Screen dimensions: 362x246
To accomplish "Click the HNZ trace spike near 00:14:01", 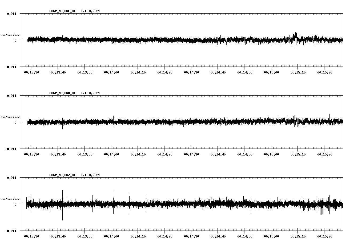I will (x=113, y=202).
